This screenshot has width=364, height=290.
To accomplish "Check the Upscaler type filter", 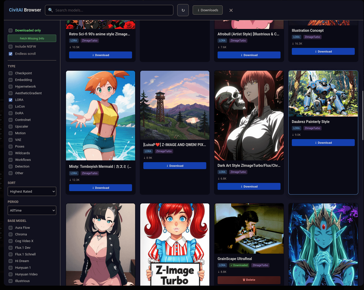I will pyautogui.click(x=11, y=127).
